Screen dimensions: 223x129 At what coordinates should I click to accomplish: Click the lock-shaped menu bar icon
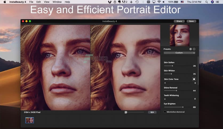coord(115,2)
